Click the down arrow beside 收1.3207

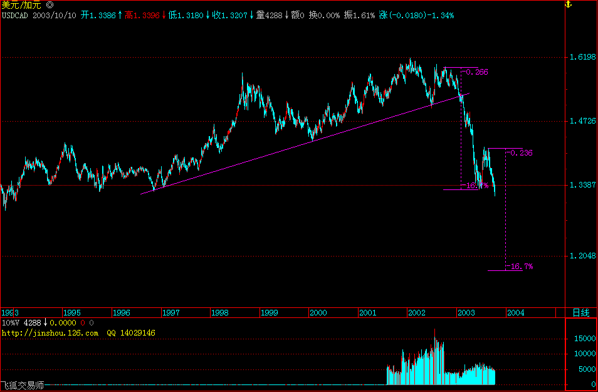coord(251,17)
